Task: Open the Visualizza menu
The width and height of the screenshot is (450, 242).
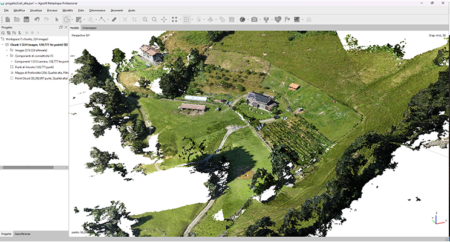Action: (36, 10)
